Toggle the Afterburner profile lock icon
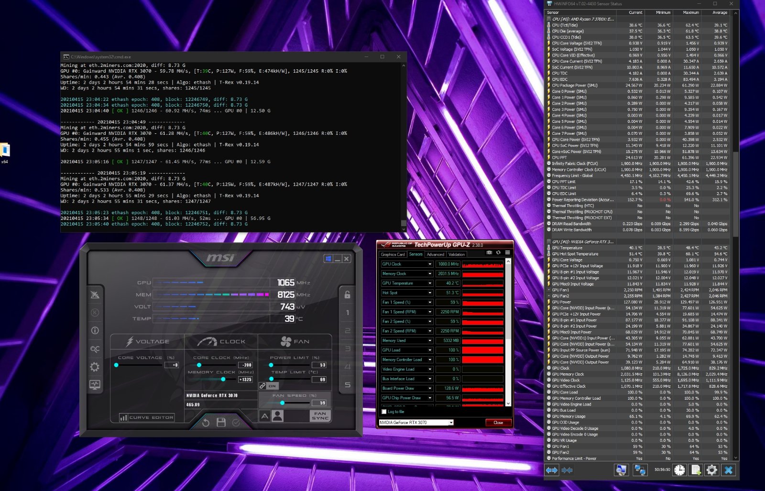Image resolution: width=765 pixels, height=491 pixels. (348, 295)
